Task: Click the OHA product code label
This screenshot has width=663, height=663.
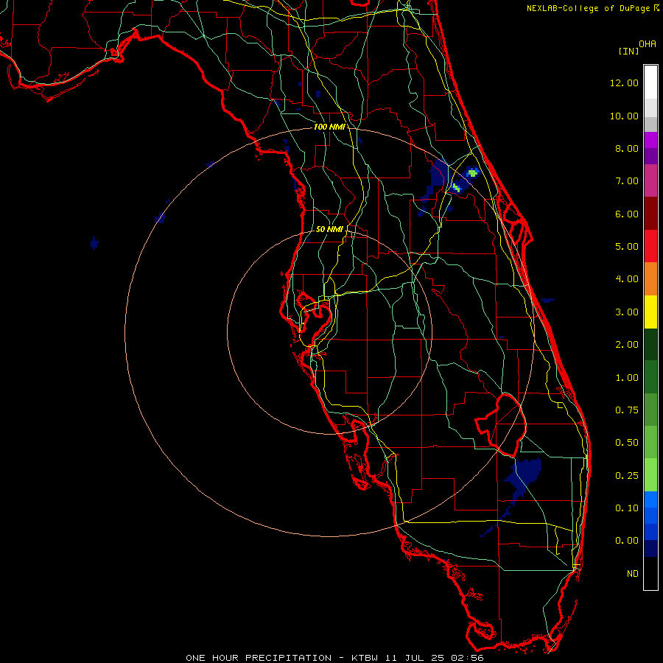Action: pos(648,44)
